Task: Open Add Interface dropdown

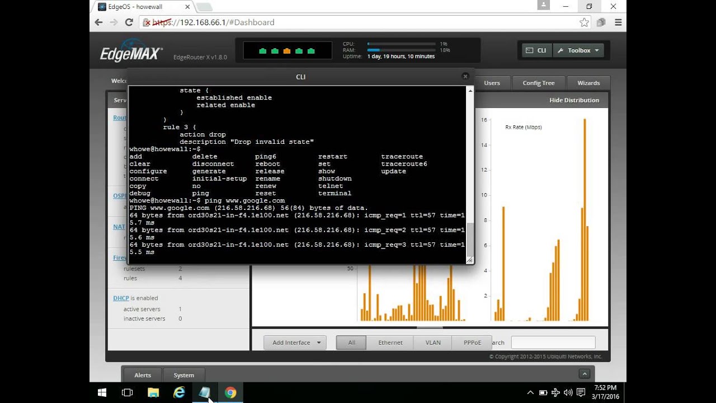Action: 295,343
